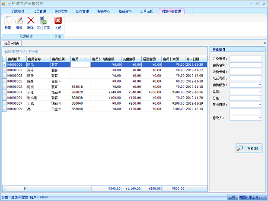Select row with member ID K0000001
Screen dimensions: 268x201
105,93
